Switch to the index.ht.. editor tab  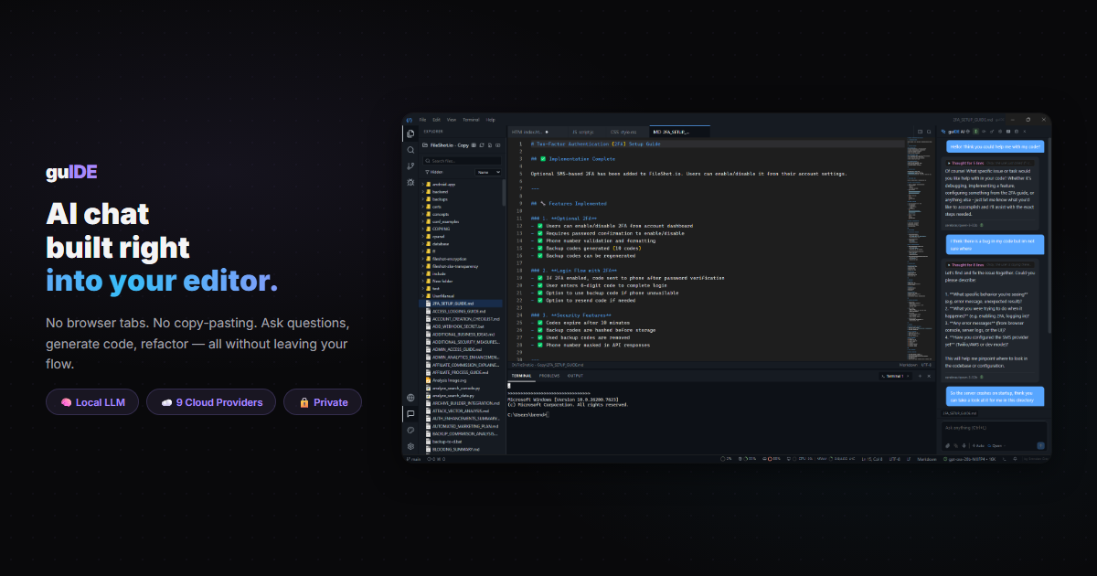point(538,132)
